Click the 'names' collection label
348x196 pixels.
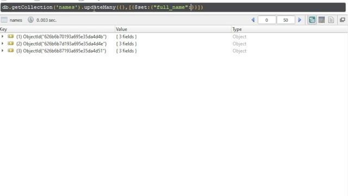[x=16, y=20]
